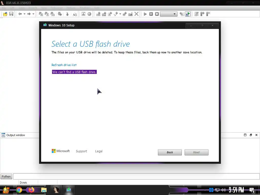Switch to Windows Setup taskbar icon
The width and height of the screenshot is (260, 195).
tap(69, 190)
